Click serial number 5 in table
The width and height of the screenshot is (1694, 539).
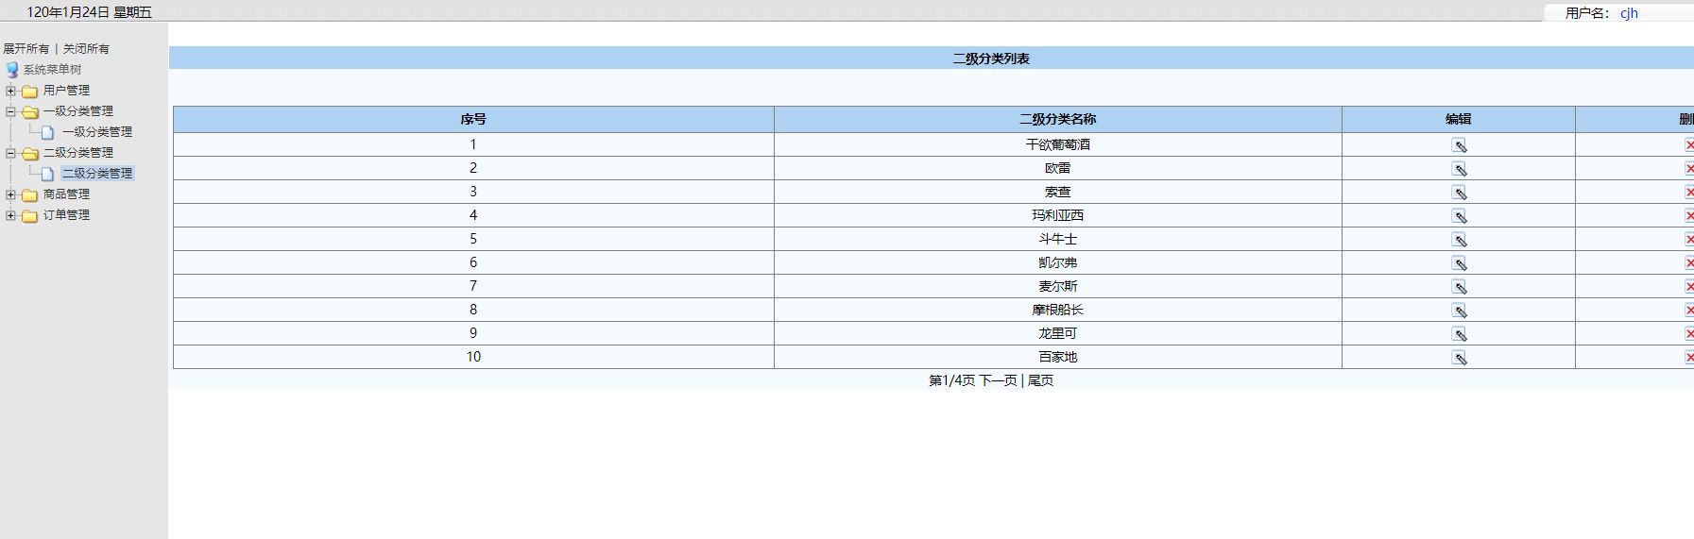tap(473, 239)
